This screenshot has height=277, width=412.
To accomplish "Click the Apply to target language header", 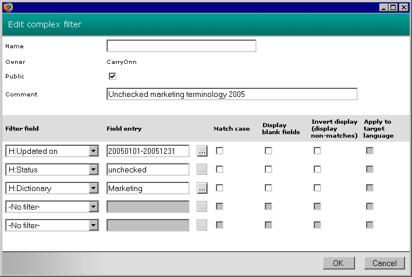I will pyautogui.click(x=378, y=128).
